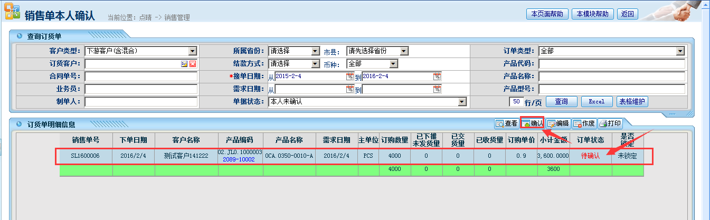710x220 pixels.
Task: Click the red clear icon in 订货客户 field
Action: coord(193,64)
